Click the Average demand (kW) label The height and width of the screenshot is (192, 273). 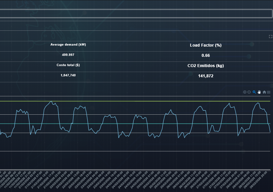(68, 44)
